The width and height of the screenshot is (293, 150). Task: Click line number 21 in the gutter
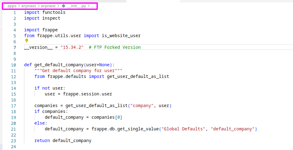[x=13, y=129]
